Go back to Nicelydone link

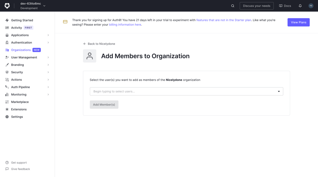coord(101,44)
